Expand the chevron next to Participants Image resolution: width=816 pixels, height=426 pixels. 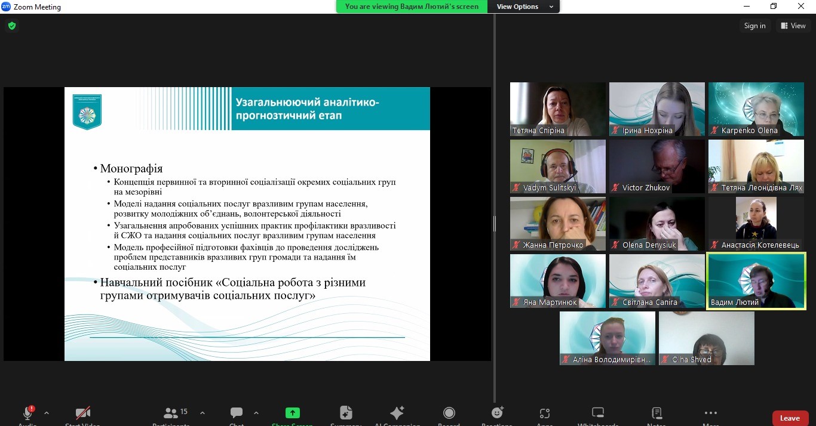pyautogui.click(x=203, y=413)
